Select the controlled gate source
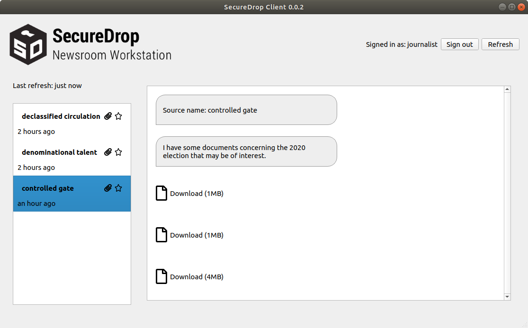 coord(72,194)
